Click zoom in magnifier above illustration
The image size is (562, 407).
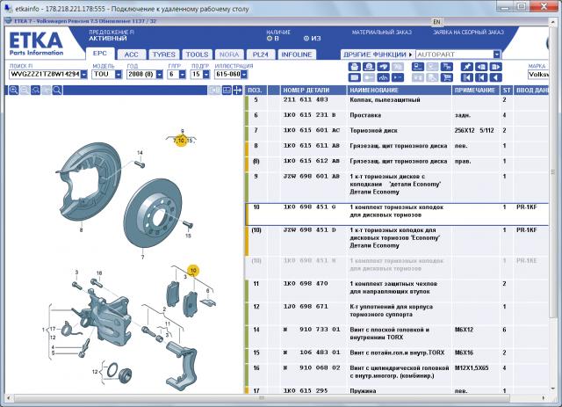[14, 90]
